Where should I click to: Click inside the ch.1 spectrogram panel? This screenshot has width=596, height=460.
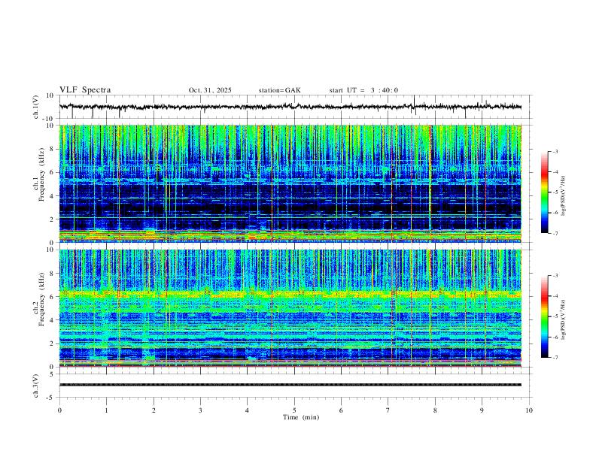coord(290,183)
